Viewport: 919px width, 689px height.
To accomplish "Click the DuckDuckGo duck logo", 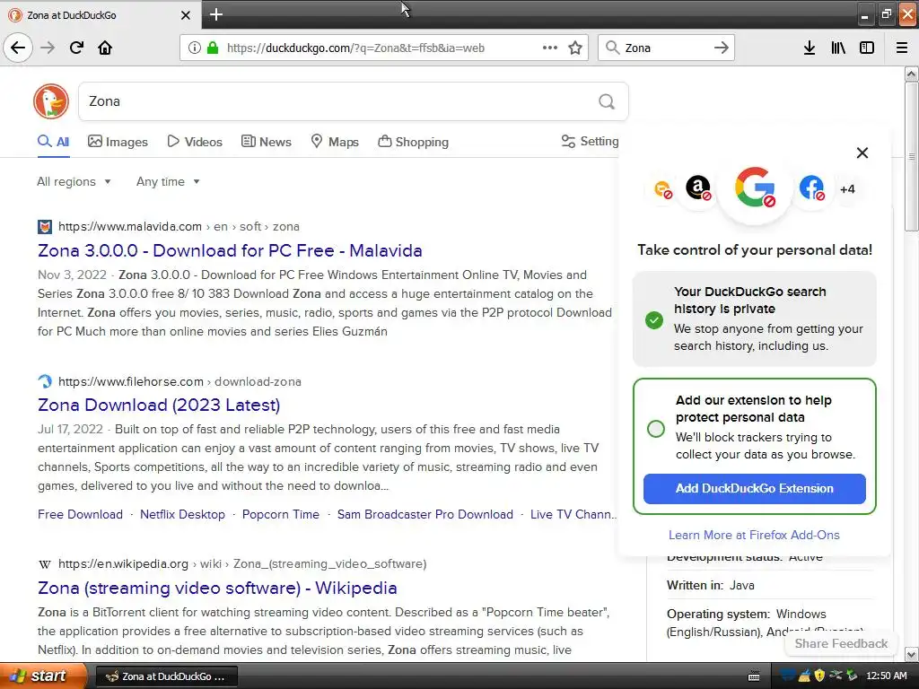I will click(51, 101).
